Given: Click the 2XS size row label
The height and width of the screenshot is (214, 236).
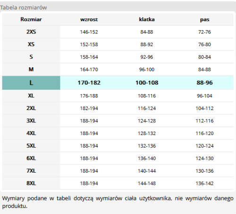Looking at the screenshot, I should pyautogui.click(x=31, y=32).
